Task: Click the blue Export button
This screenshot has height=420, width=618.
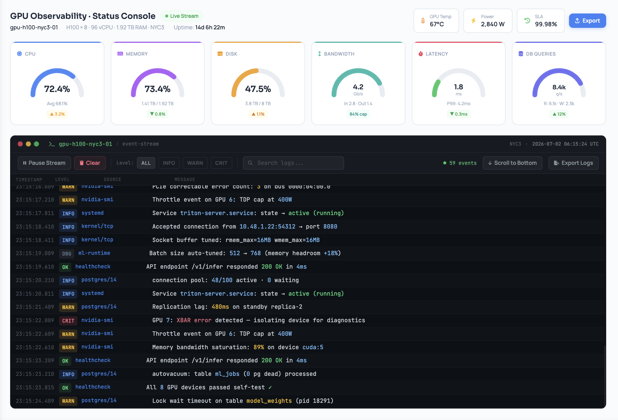Action: pos(587,21)
